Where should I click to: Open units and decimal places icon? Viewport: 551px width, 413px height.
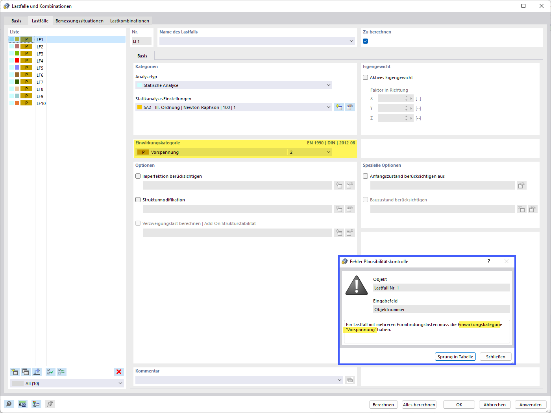(x=22, y=404)
